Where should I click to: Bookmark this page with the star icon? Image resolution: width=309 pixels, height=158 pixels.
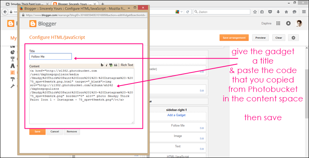(255, 12)
